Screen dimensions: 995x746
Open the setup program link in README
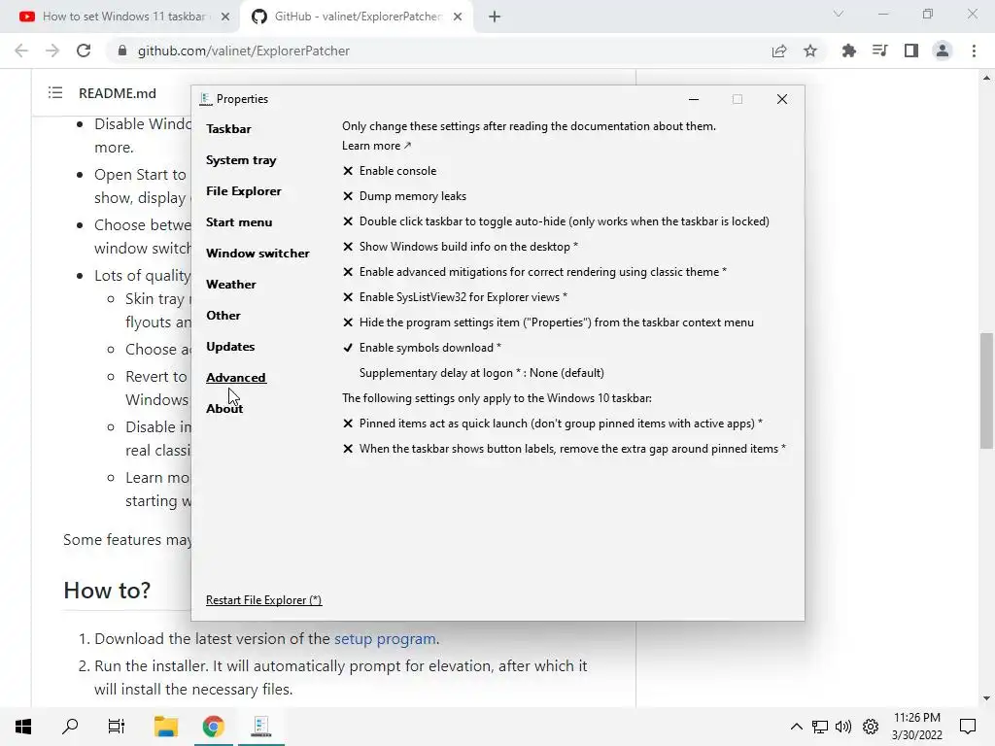385,639
